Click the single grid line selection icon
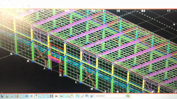 pyautogui.click(x=32, y=96)
